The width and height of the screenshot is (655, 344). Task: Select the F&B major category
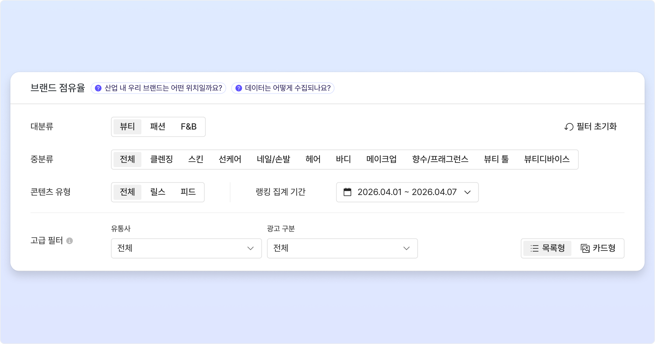coord(189,127)
